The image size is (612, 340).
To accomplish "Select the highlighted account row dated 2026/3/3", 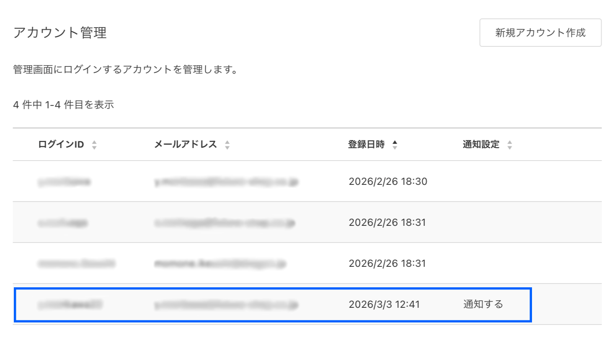I will point(272,304).
